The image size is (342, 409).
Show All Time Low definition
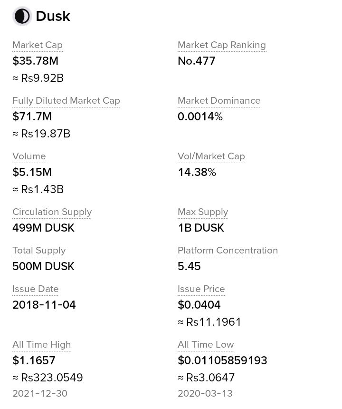(x=206, y=345)
